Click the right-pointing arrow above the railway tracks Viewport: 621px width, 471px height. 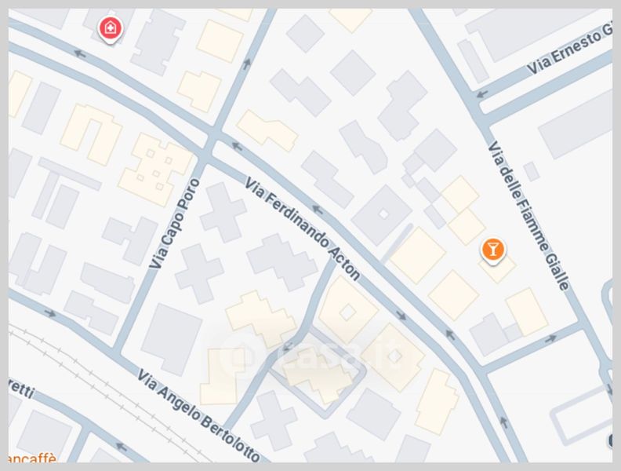(50, 313)
